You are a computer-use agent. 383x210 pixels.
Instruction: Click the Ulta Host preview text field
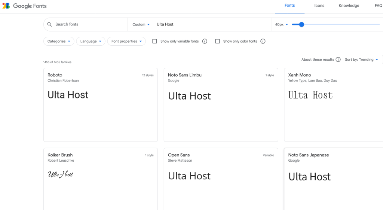[x=212, y=24]
